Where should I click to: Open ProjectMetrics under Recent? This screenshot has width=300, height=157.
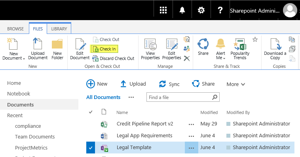point(31,148)
